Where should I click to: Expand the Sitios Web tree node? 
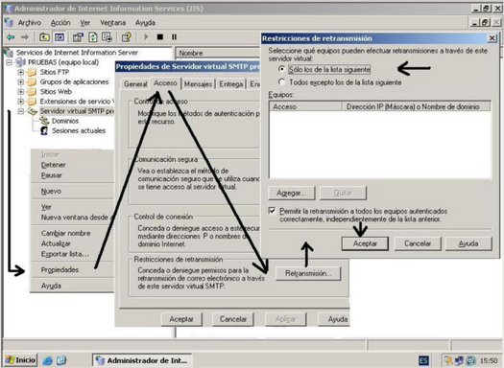(21, 92)
